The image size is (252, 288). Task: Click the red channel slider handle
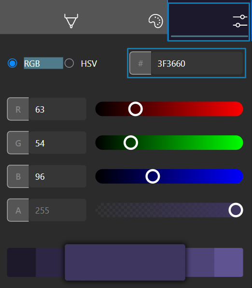pos(136,109)
